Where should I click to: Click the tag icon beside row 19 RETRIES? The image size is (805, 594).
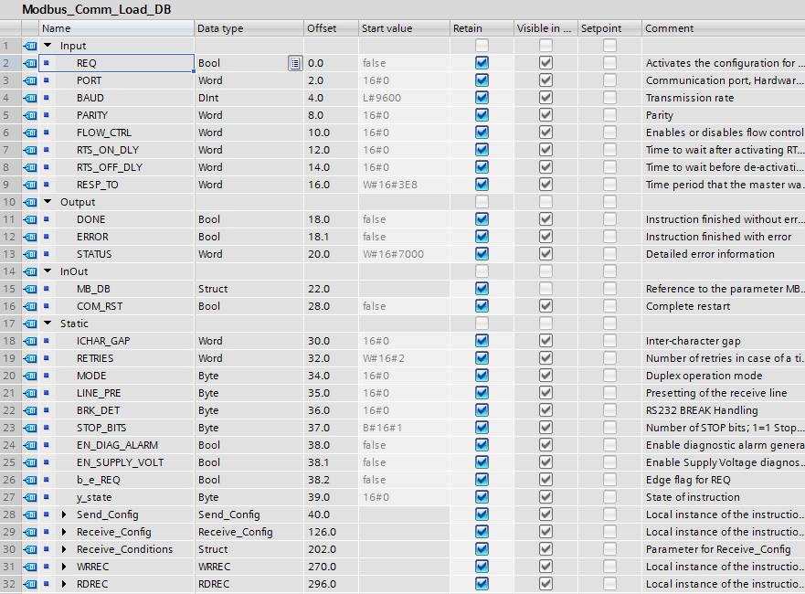click(29, 358)
